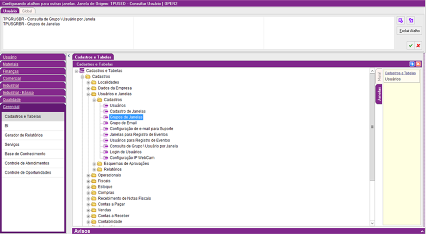Click the Localidades folder icon
The height and width of the screenshot is (234, 426).
[94, 82]
